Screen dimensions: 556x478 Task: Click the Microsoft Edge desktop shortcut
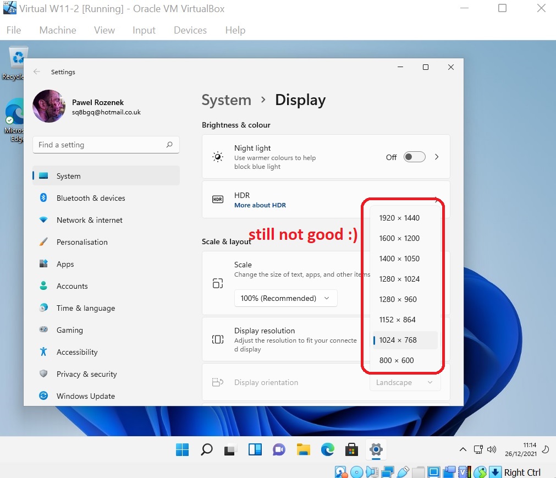pyautogui.click(x=14, y=120)
